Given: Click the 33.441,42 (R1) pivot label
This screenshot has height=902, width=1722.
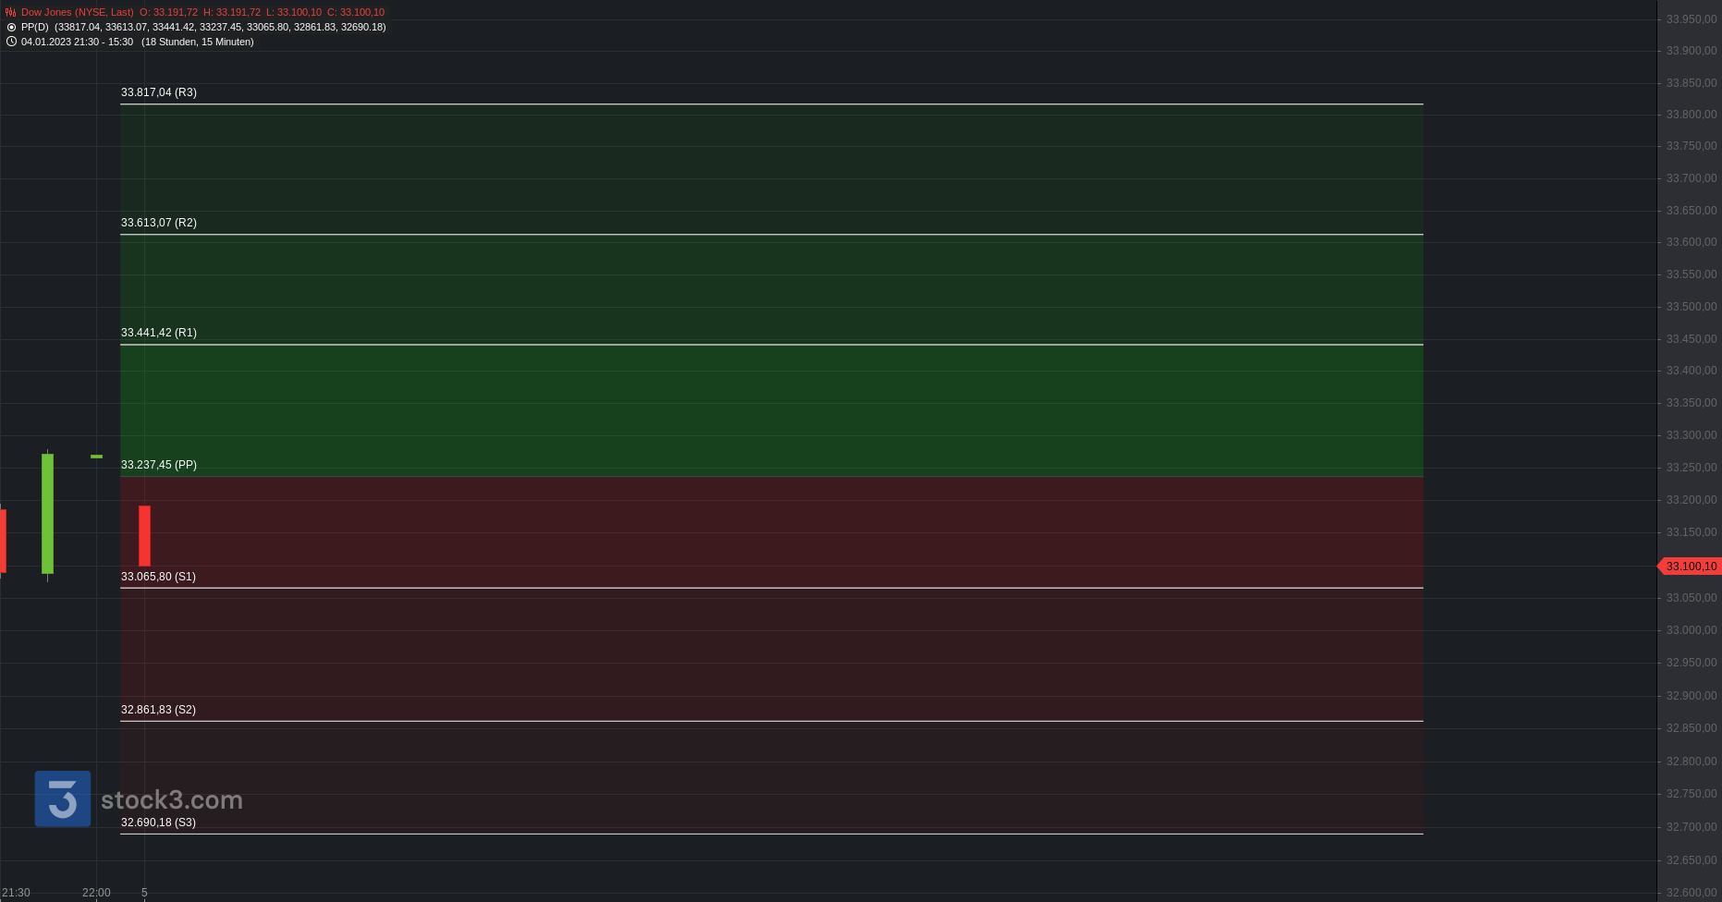Looking at the screenshot, I should (x=159, y=333).
